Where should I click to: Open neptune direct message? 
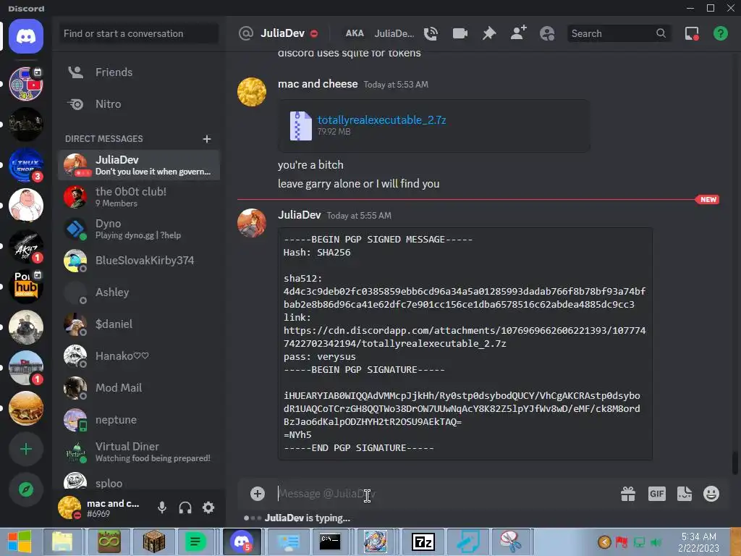coord(139,420)
